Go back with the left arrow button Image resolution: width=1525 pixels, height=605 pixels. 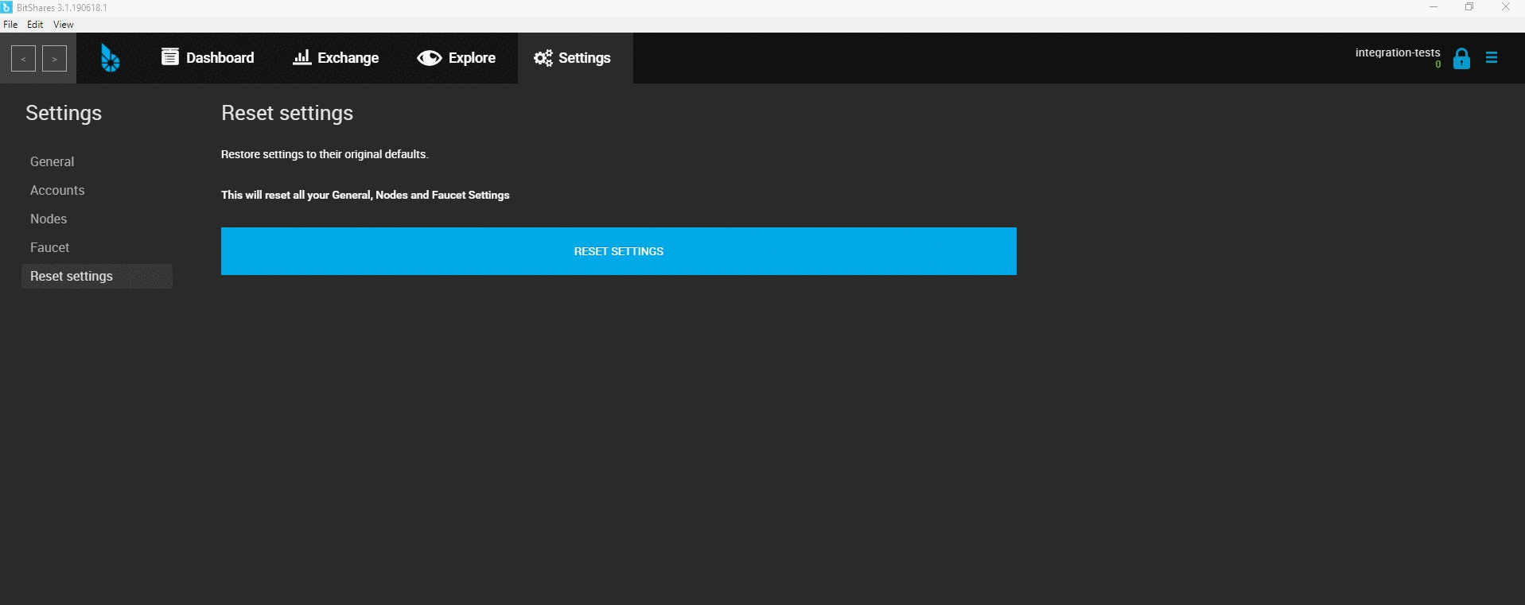[x=24, y=59]
